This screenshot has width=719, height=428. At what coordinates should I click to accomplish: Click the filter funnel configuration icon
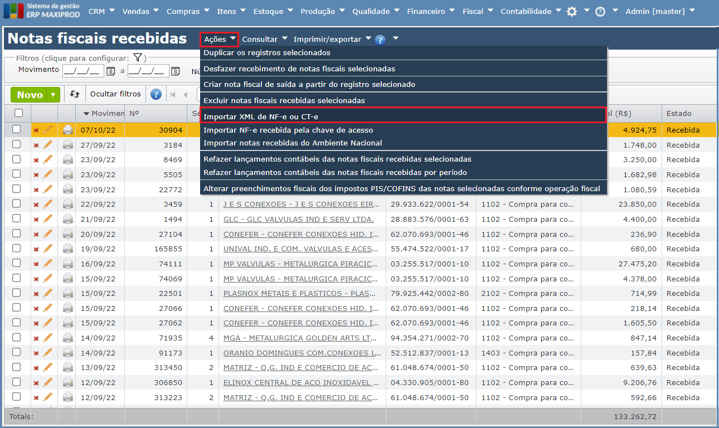coord(138,57)
